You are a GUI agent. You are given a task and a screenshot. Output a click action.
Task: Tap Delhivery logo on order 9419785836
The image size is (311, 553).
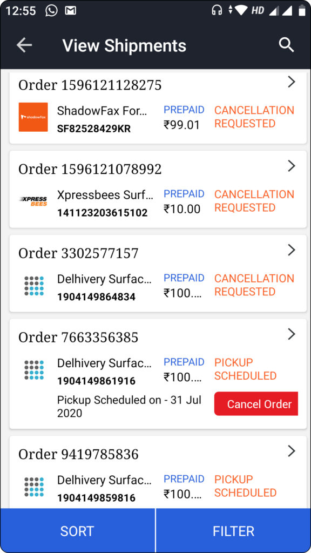coord(34,487)
